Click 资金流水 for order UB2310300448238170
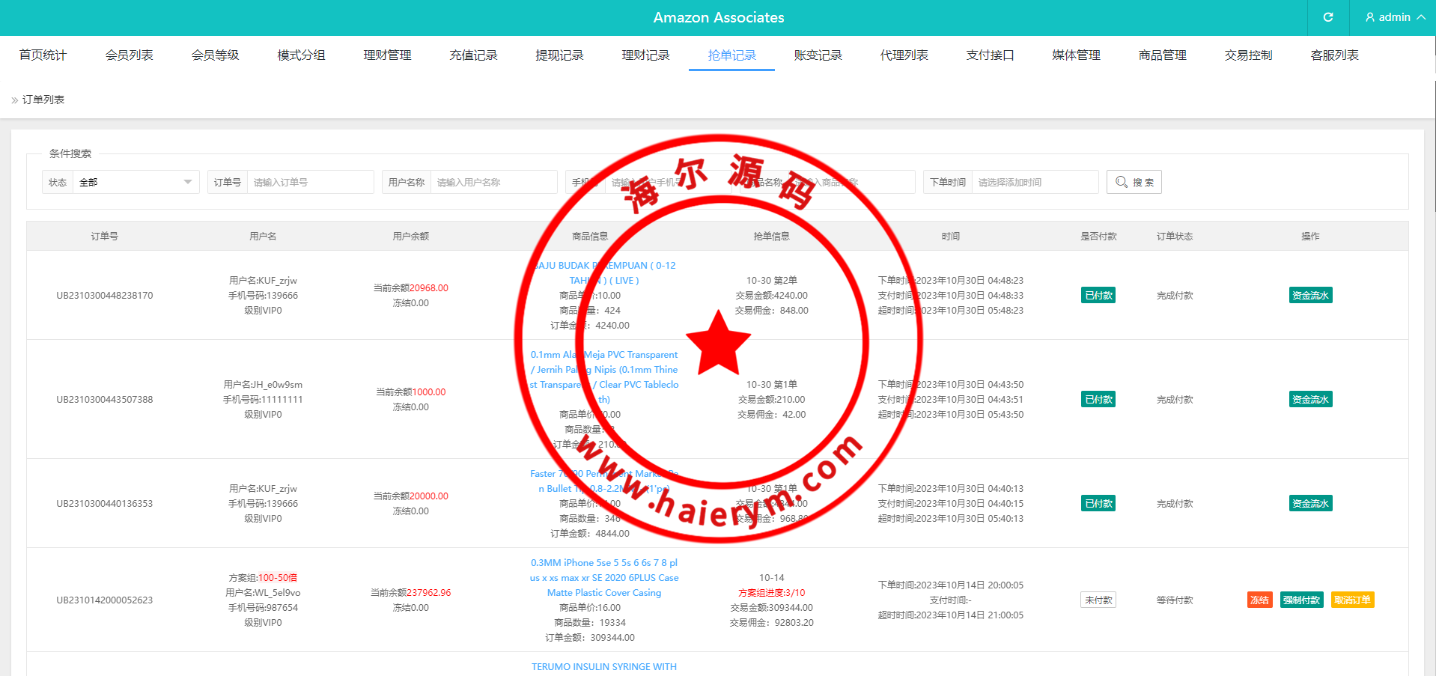This screenshot has height=676, width=1436. click(x=1310, y=295)
